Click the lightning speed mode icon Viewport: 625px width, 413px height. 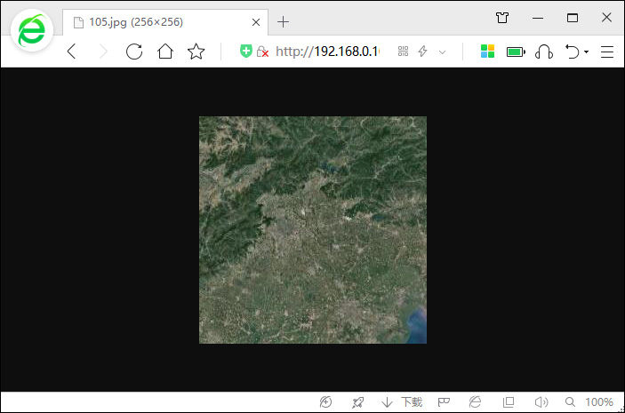tap(422, 52)
